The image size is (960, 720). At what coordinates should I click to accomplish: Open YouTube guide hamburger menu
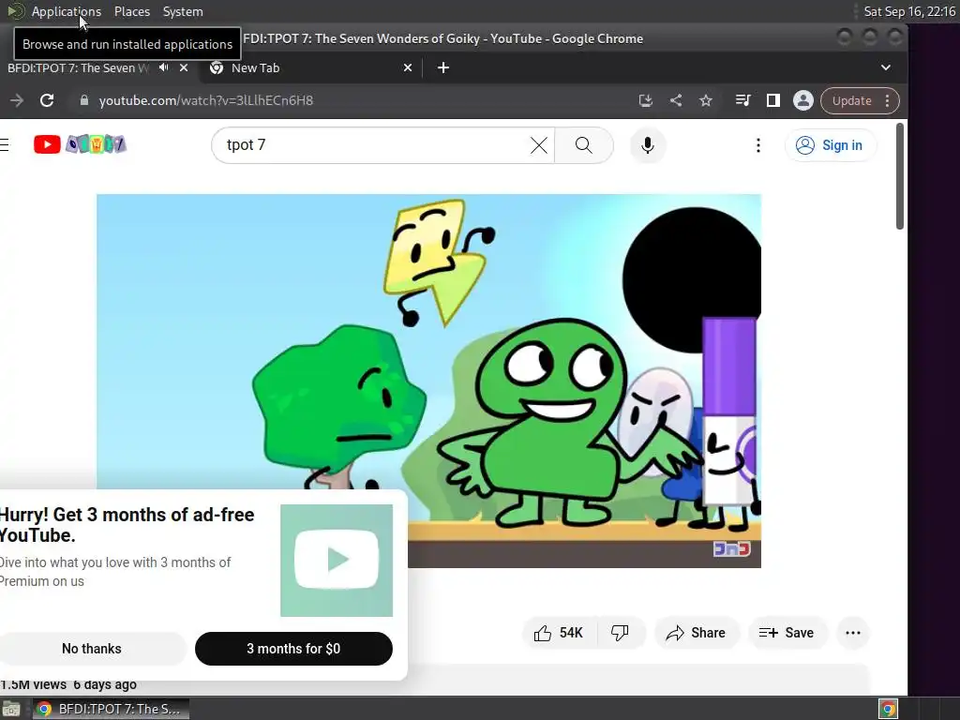click(x=5, y=144)
